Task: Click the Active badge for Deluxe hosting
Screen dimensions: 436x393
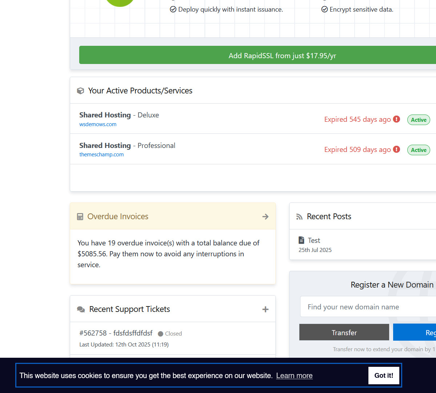Action: point(419,120)
